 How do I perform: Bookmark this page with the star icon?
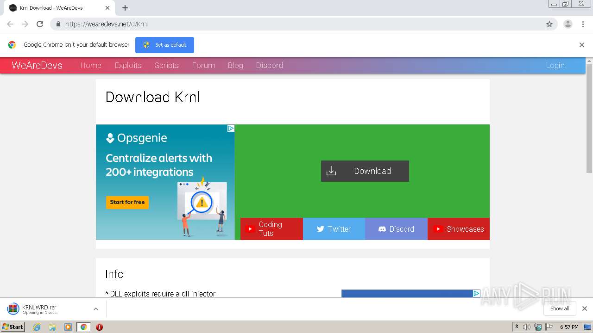pos(549,24)
